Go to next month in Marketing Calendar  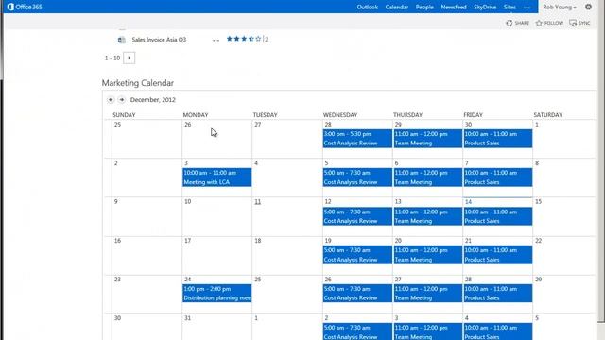122,100
